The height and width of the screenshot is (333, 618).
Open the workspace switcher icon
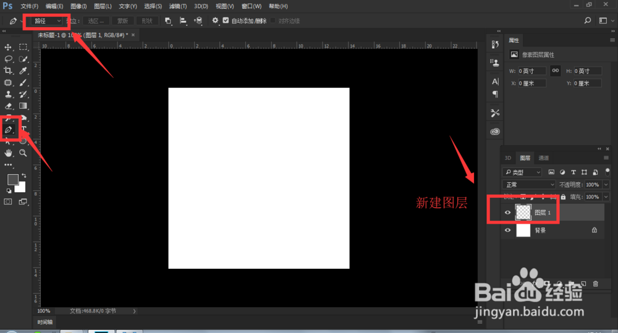[x=603, y=20]
